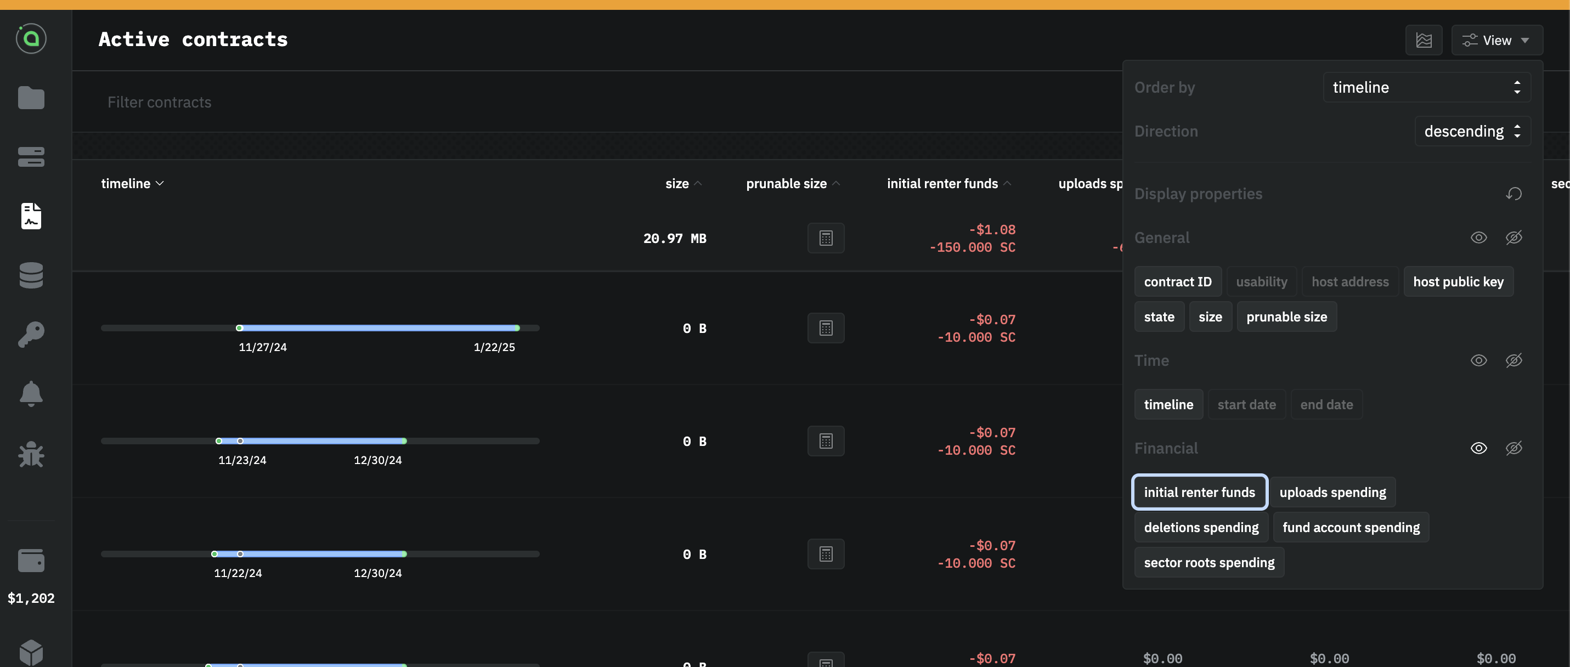This screenshot has height=667, width=1570.
Task: Click the 20.97 MB size value
Action: [675, 239]
